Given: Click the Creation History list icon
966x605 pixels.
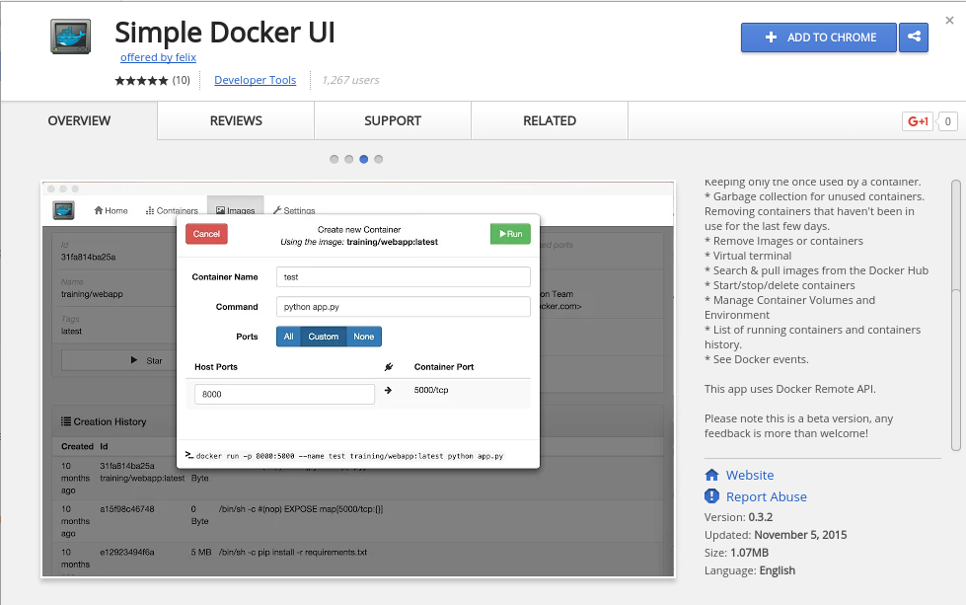Looking at the screenshot, I should (66, 421).
